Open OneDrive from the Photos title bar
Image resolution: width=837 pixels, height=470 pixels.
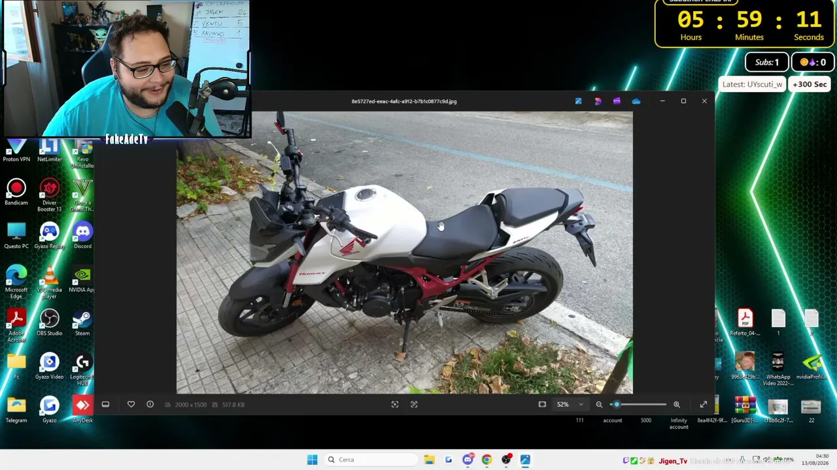(636, 101)
